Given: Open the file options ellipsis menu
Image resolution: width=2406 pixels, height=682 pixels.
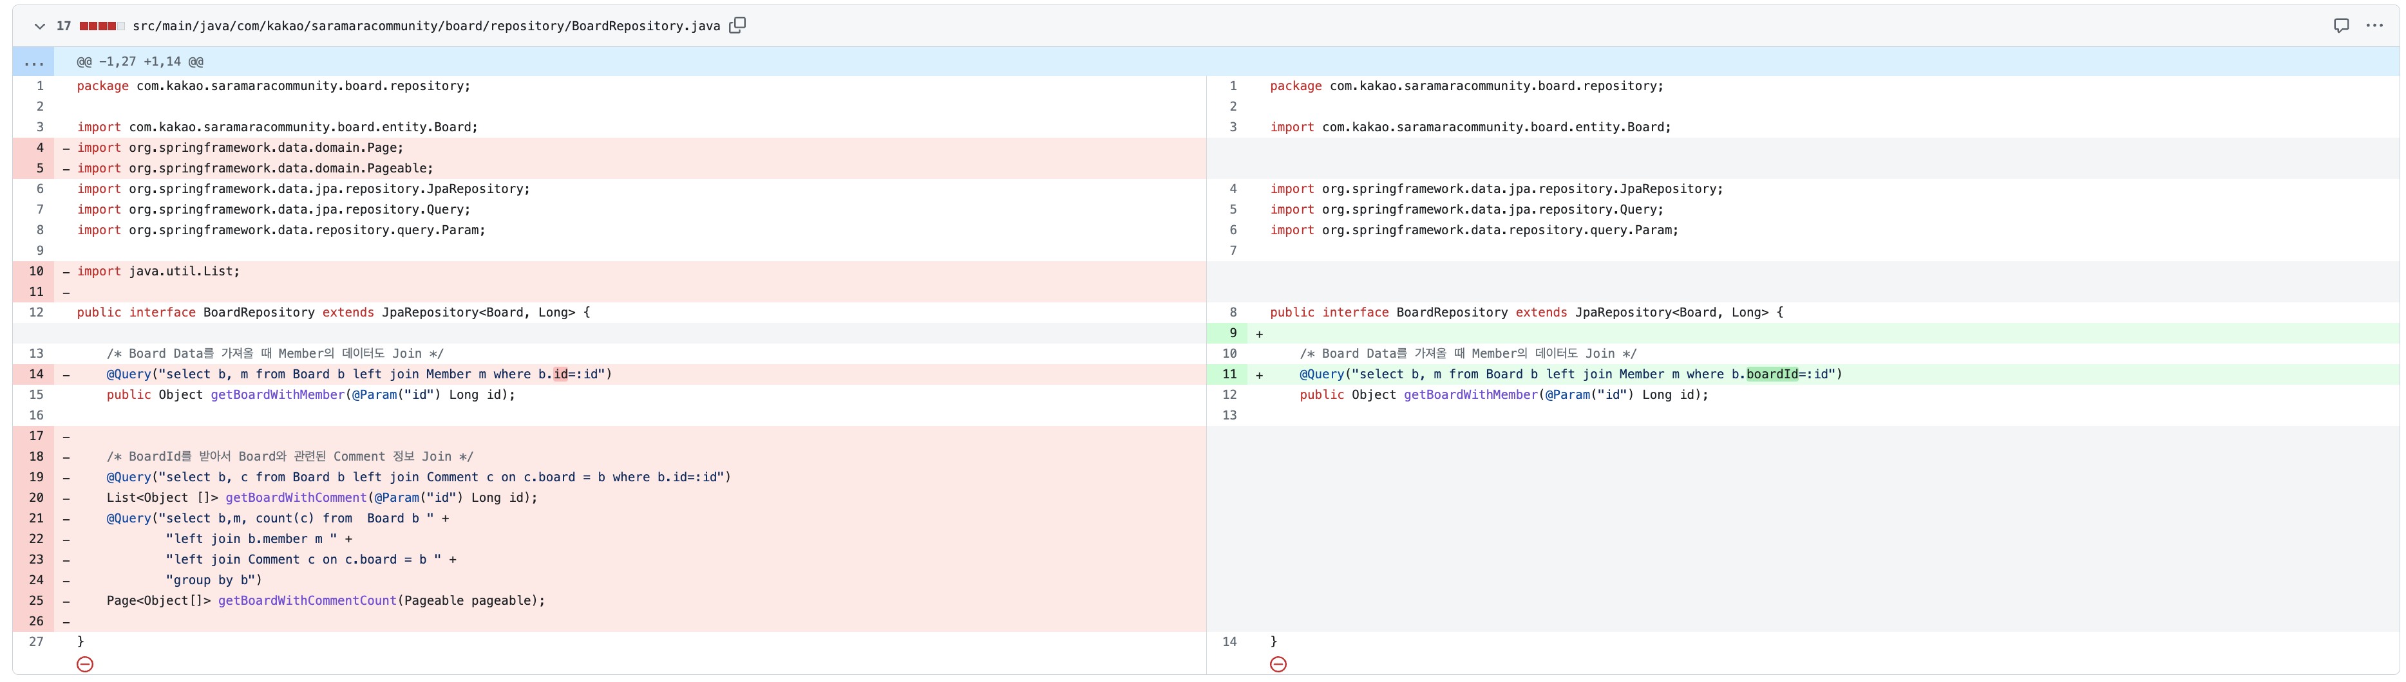Looking at the screenshot, I should tap(2374, 25).
